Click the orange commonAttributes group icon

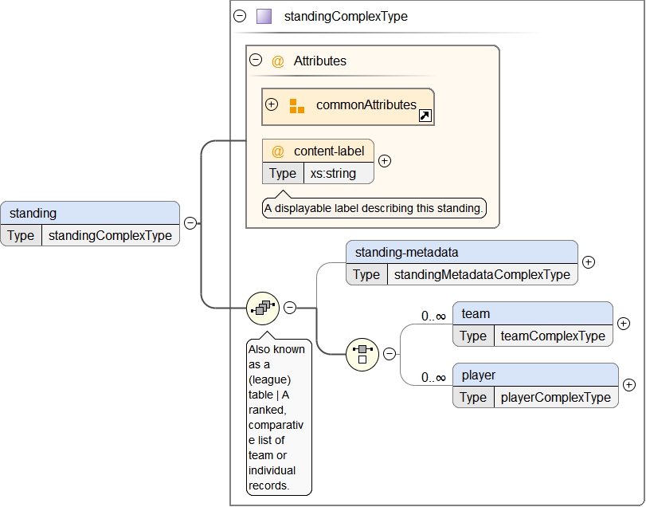296,106
